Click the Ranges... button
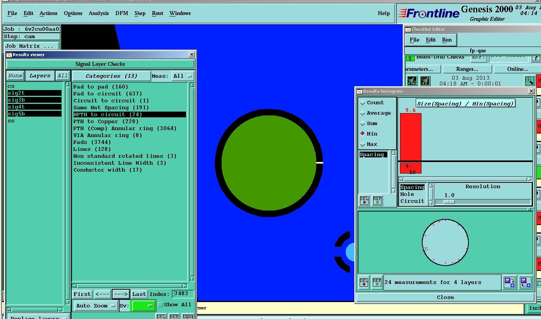This screenshot has height=319, width=541. coord(467,69)
